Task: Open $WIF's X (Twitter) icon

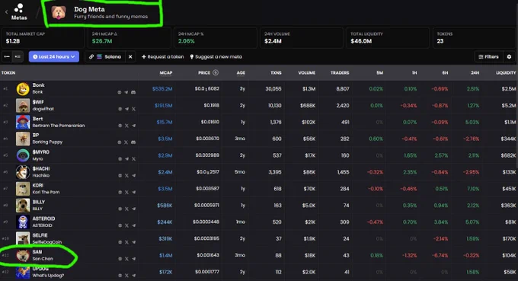Action: click(133, 109)
